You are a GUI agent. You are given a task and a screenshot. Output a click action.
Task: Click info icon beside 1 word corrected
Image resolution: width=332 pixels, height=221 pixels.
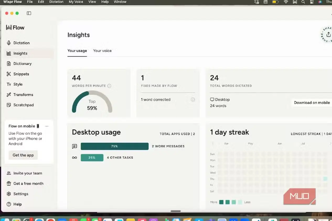(193, 100)
